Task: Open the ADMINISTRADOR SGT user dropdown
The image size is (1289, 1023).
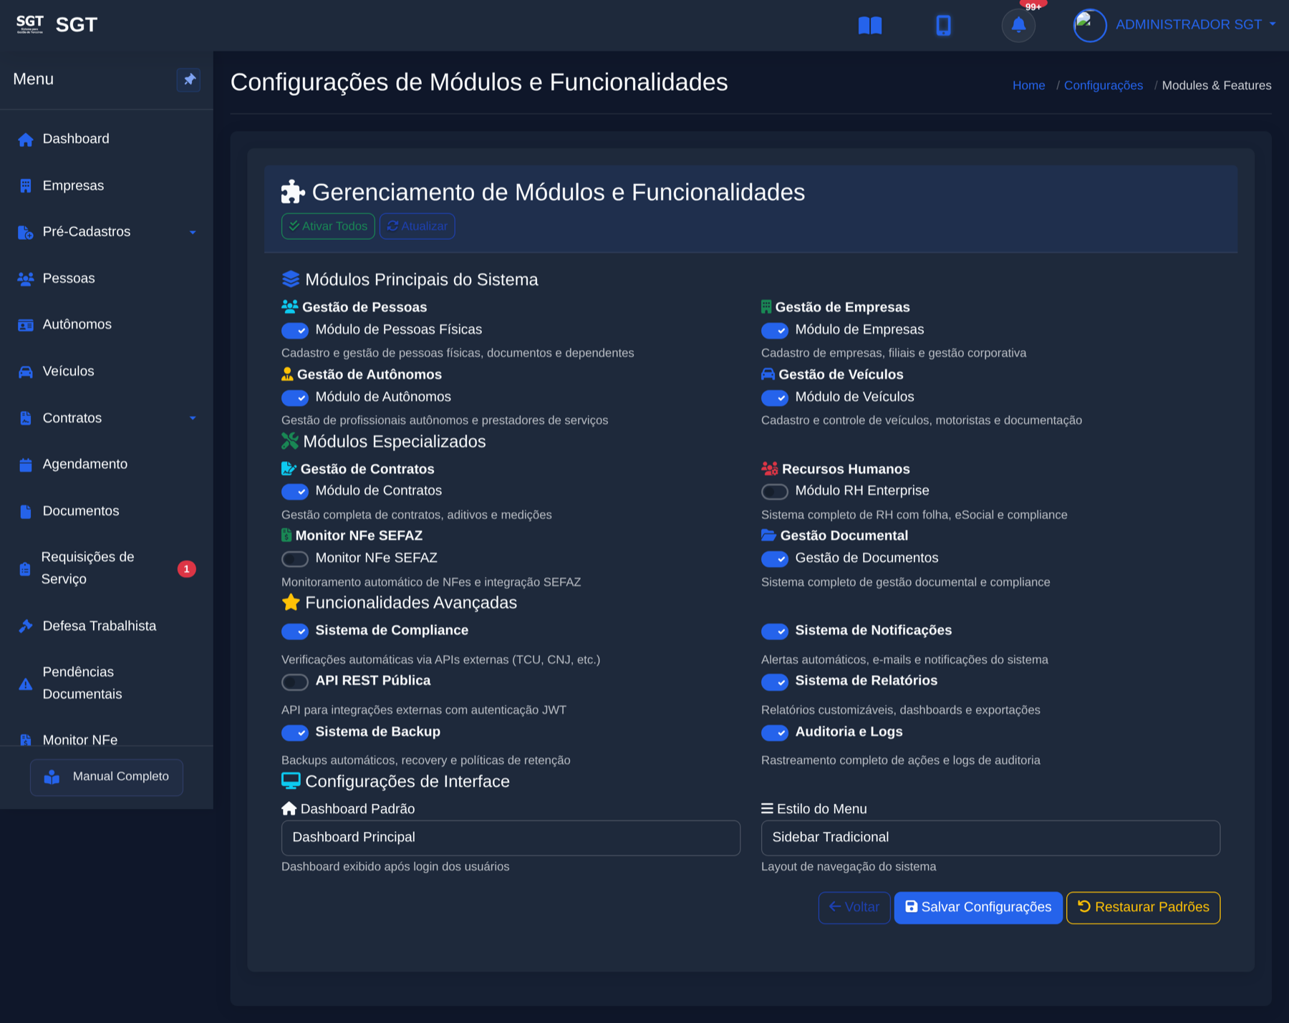Action: tap(1195, 25)
